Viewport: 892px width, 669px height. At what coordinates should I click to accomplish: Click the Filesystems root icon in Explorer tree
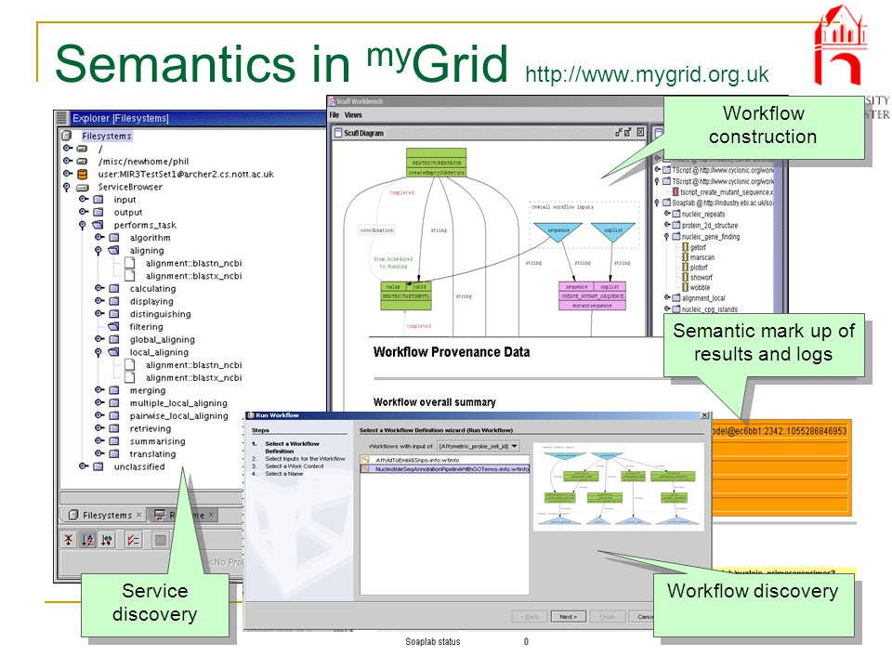tap(67, 136)
